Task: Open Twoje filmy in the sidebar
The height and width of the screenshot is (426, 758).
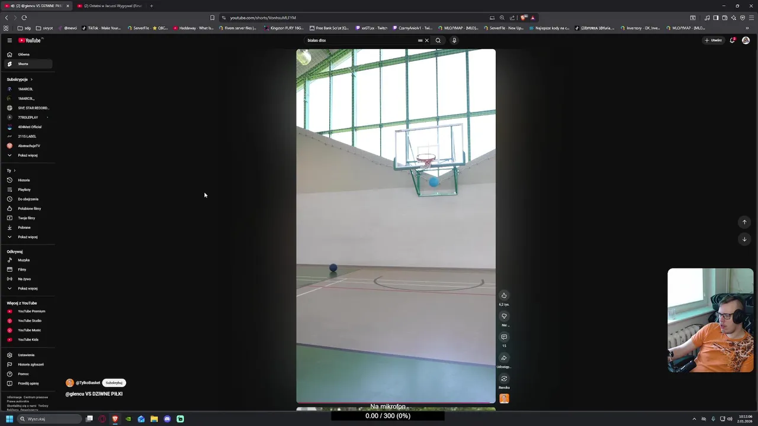Action: point(27,218)
